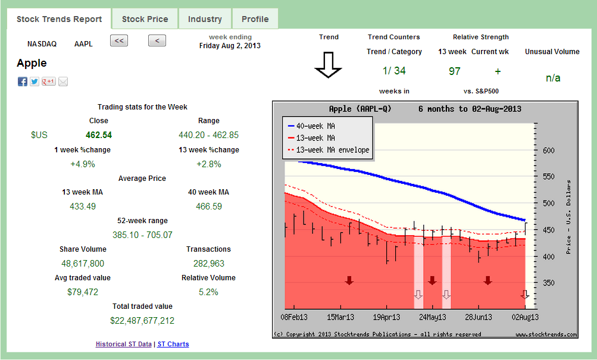Select transactions count 282,963
The width and height of the screenshot is (597, 360).
[x=209, y=264]
